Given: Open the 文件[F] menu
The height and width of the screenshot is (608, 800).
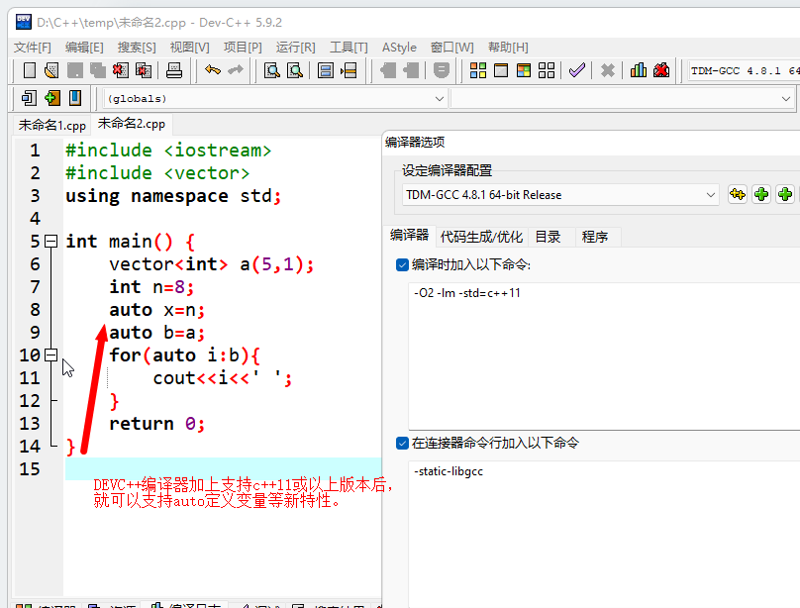Looking at the screenshot, I should point(32,48).
